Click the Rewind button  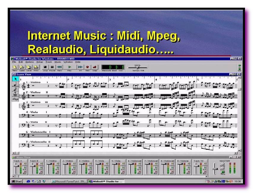pyautogui.click(x=59, y=67)
